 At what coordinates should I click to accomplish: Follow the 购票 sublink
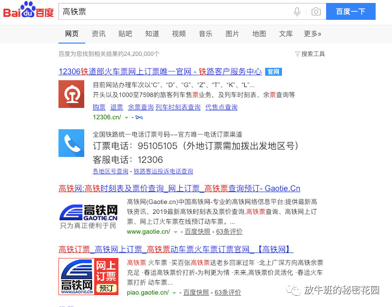99,107
